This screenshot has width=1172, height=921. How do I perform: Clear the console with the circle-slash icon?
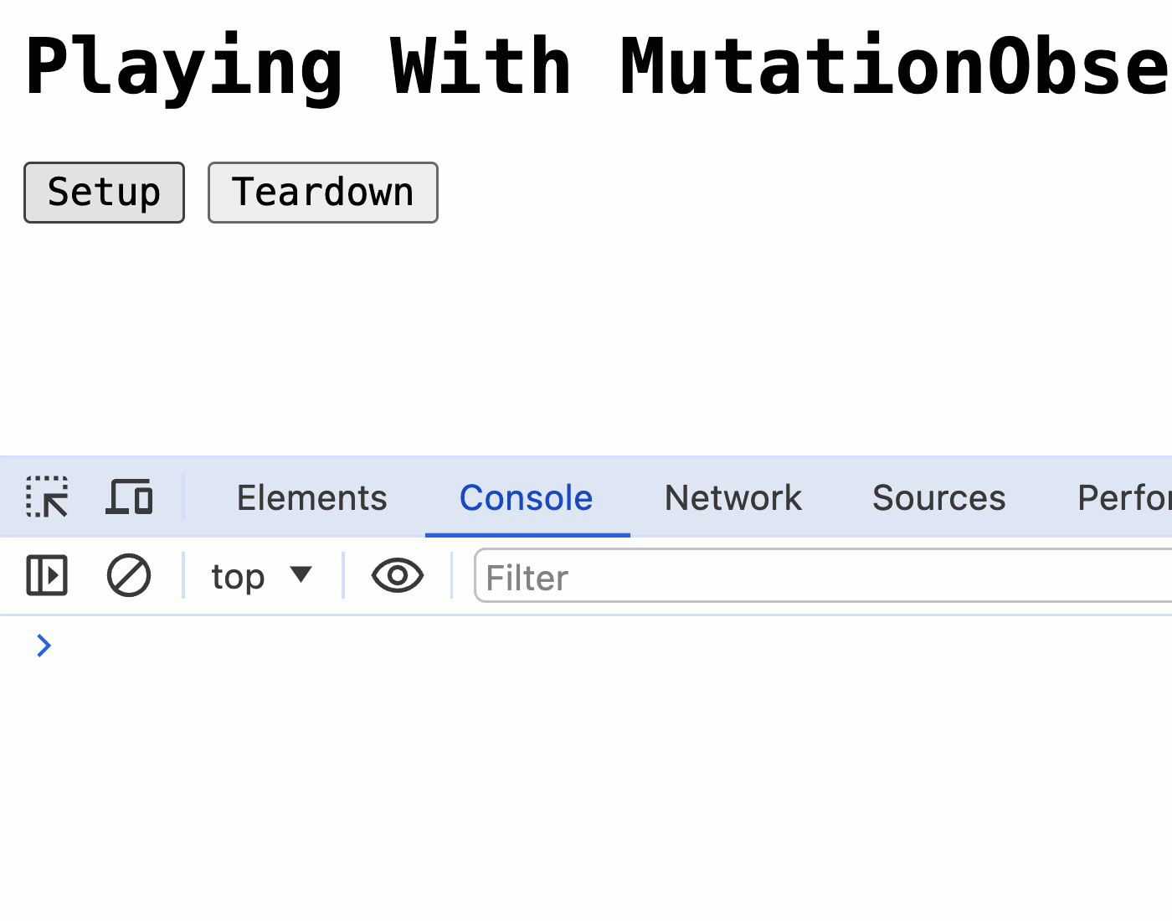129,576
